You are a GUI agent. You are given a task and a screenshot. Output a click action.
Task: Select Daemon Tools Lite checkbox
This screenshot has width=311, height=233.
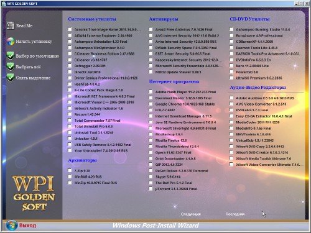pos(231,48)
